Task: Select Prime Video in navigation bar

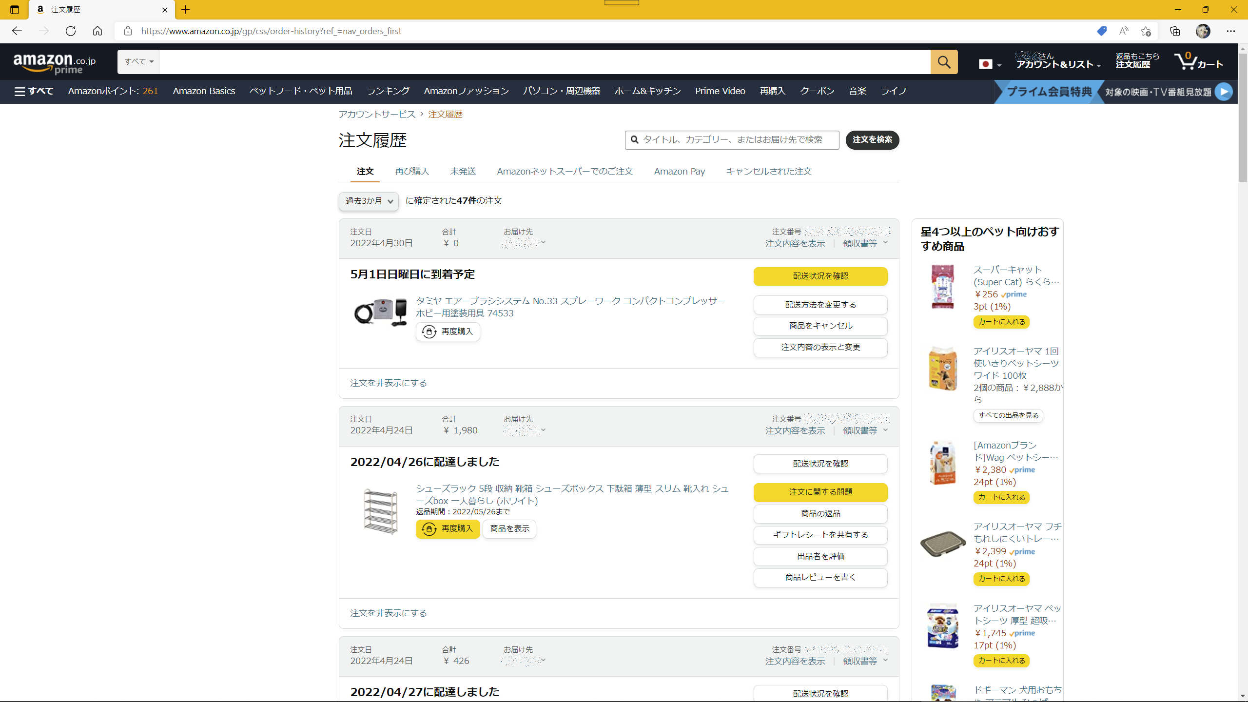Action: 720,91
